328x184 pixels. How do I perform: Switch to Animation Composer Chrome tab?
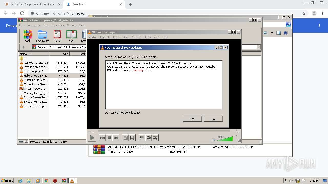click(33, 4)
